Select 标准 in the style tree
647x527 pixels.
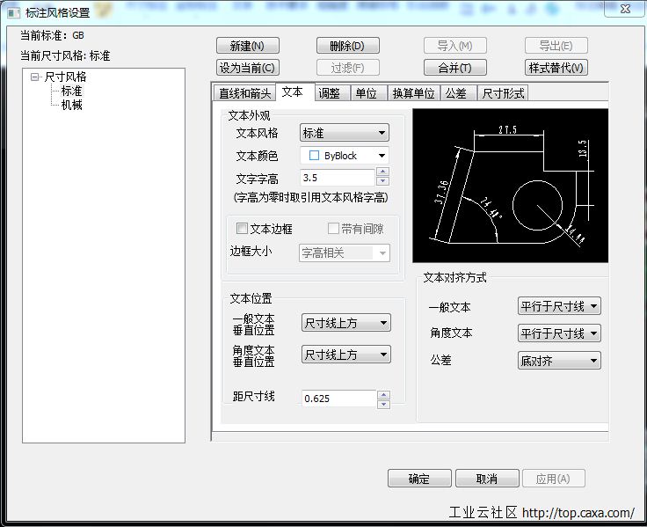[x=71, y=91]
